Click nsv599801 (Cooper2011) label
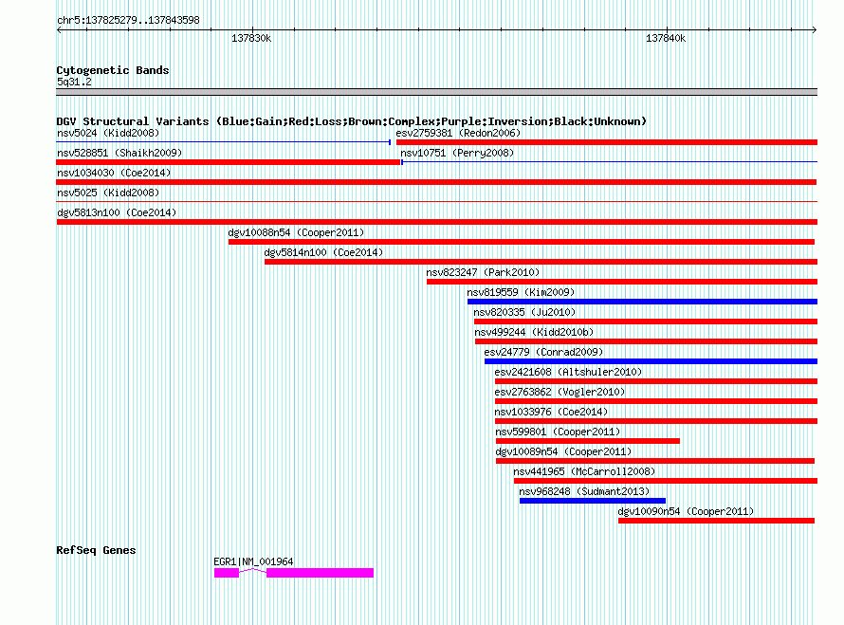Screen dimensions: 844x625 point(558,432)
